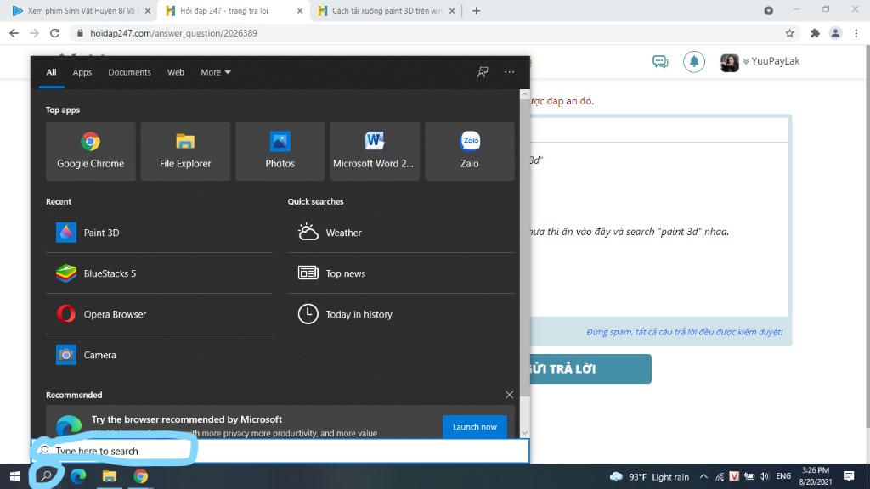Open Chrome three-dot menu
The height and width of the screenshot is (489, 870).
click(856, 33)
